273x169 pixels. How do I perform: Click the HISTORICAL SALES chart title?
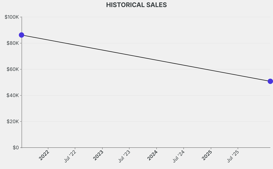136,5
